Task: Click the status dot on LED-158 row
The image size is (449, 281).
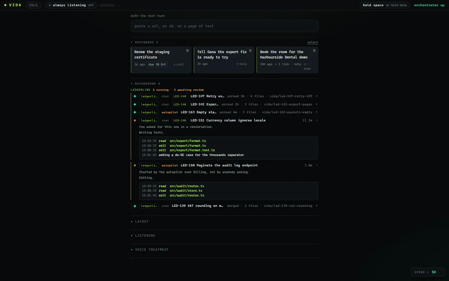Action: (x=135, y=166)
